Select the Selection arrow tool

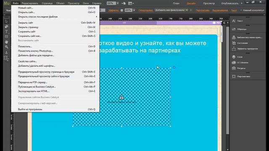[x=6, y=21]
